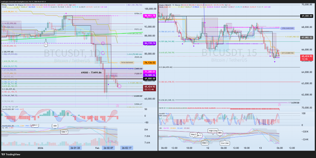Click the 'created with TradingView.com' header text
Screen dimensions: 316x158
click(x=19, y=2)
